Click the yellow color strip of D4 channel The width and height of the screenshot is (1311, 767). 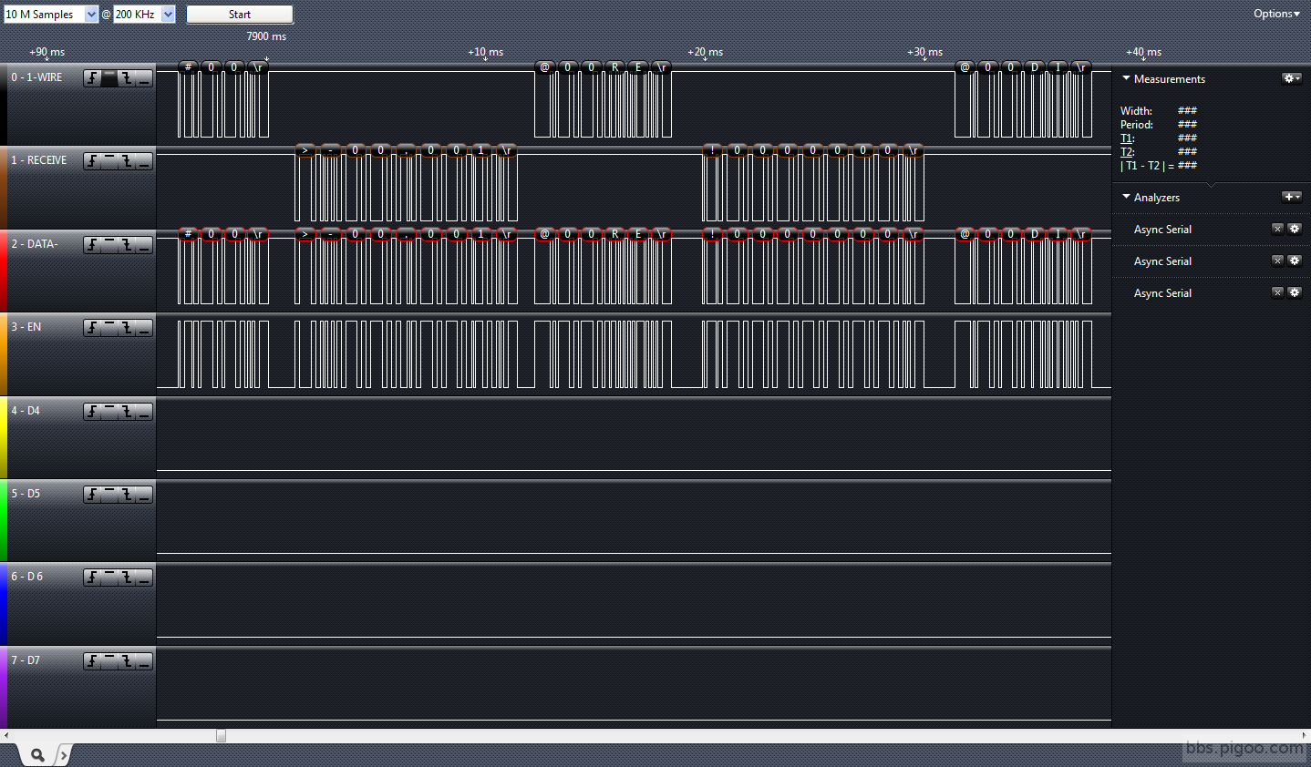tap(4, 438)
